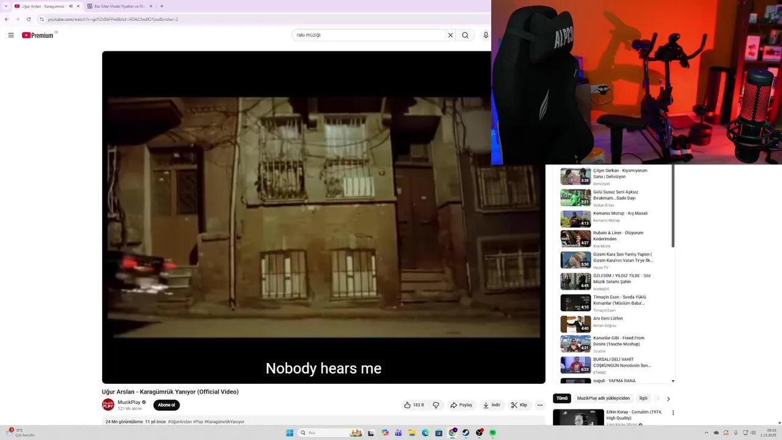Image resolution: width=782 pixels, height=440 pixels.
Task: Download the video with İndir
Action: tap(491, 405)
